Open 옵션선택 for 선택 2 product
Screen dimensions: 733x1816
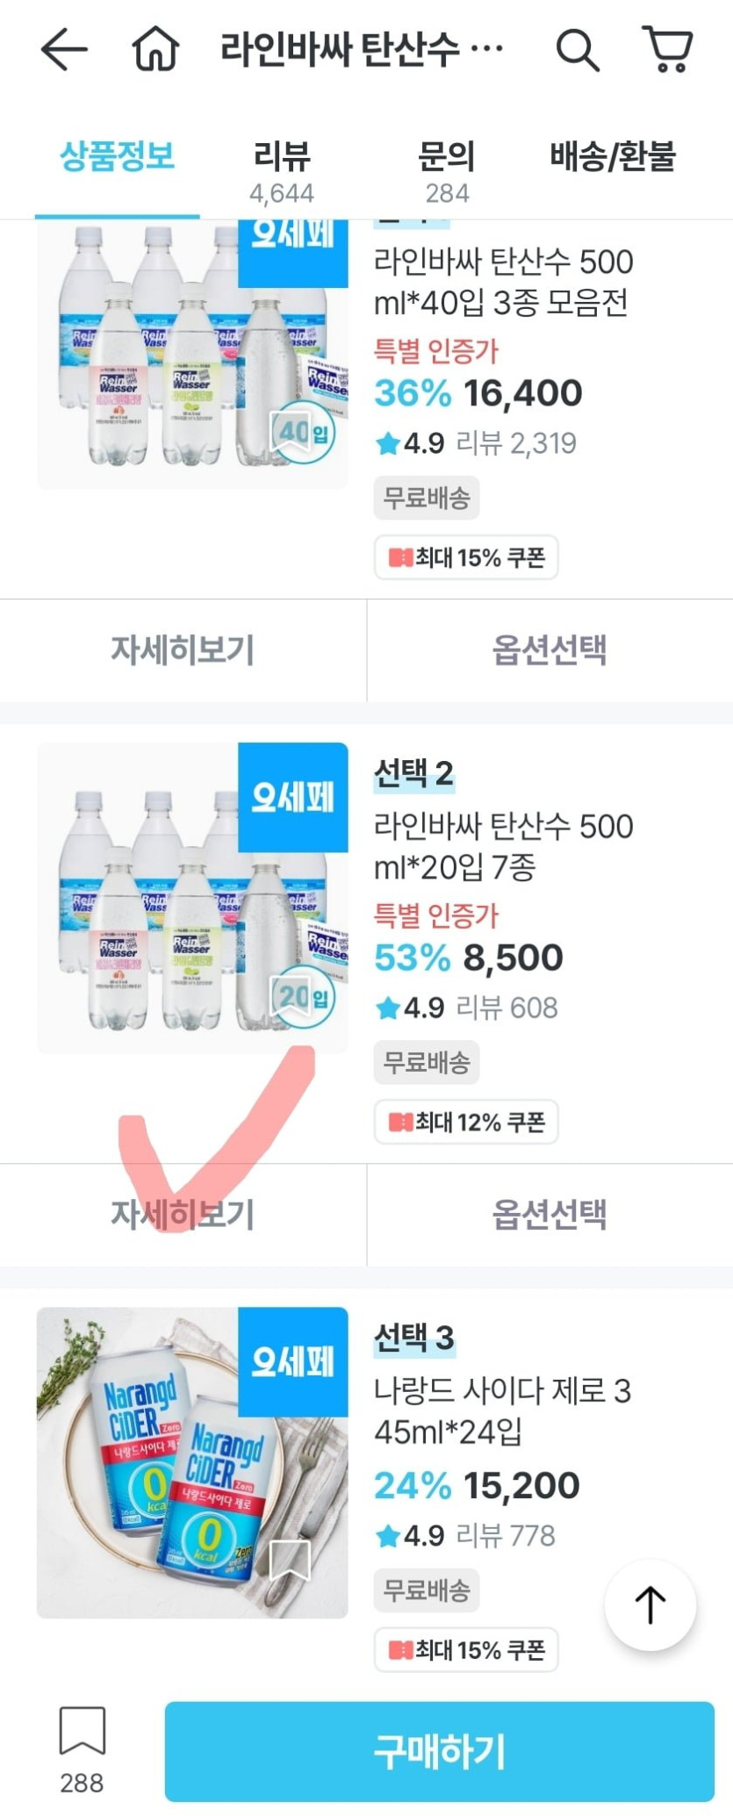coord(550,1215)
